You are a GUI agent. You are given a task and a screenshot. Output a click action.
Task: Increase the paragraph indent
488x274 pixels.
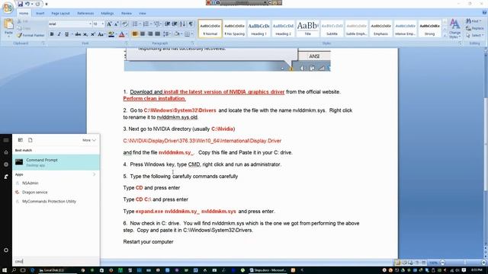[175, 24]
